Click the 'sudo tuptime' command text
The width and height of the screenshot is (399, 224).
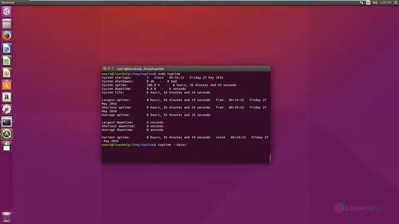[x=169, y=74]
